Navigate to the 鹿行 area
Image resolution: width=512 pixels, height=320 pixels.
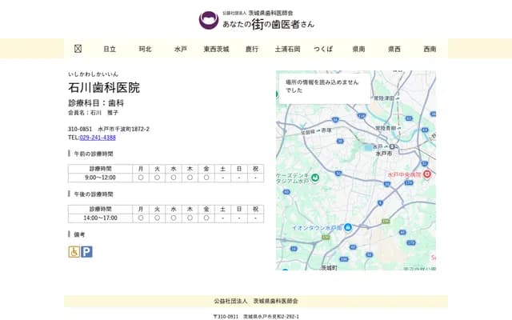(x=252, y=49)
